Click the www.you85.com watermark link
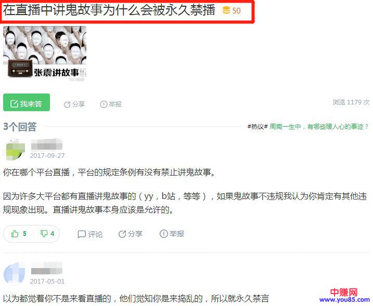The width and height of the screenshot is (373, 306). tap(344, 299)
